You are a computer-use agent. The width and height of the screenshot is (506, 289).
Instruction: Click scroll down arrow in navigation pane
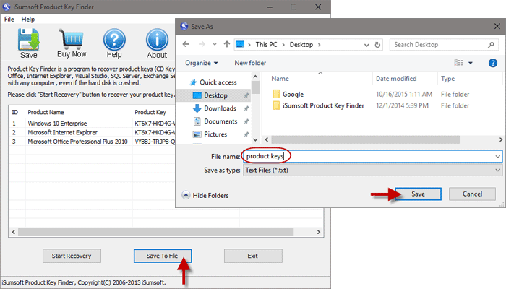(x=255, y=139)
